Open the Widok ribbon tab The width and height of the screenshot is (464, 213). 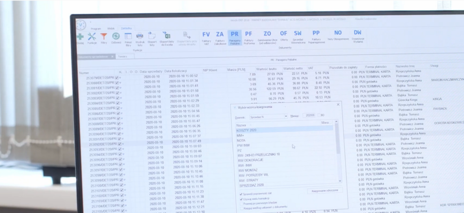[111, 28]
